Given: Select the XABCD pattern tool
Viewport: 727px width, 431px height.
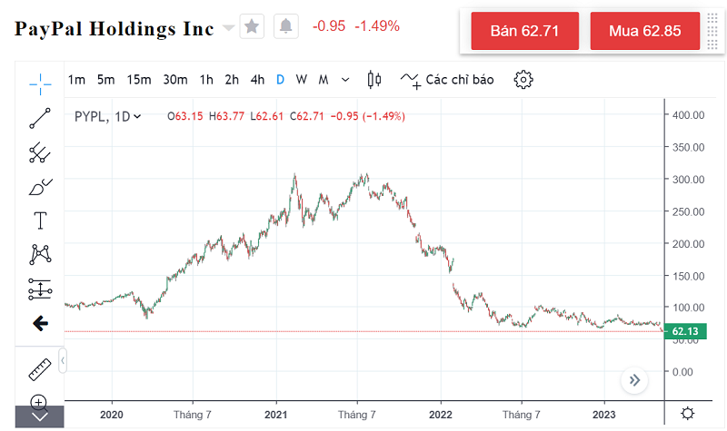Looking at the screenshot, I should point(40,254).
